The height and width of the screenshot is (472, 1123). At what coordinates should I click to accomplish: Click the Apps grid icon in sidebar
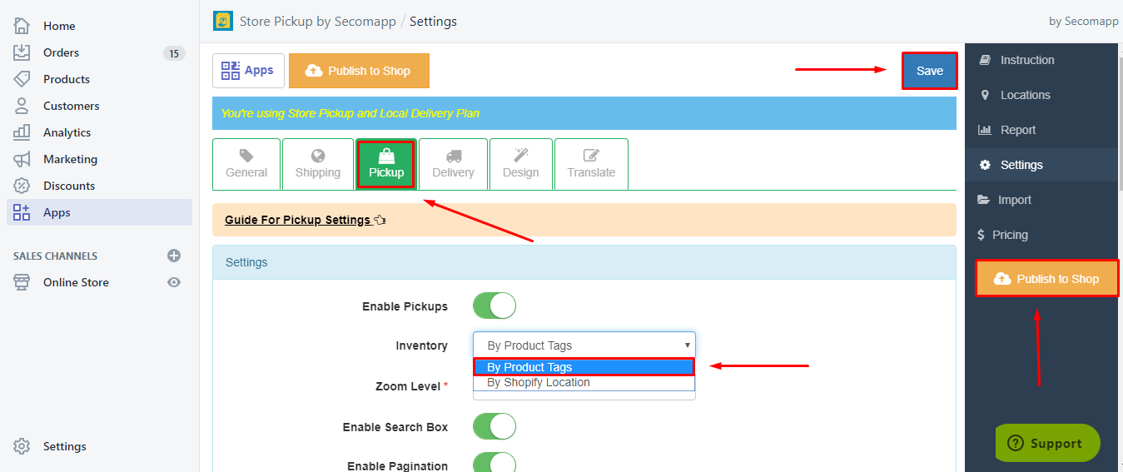pyautogui.click(x=22, y=212)
